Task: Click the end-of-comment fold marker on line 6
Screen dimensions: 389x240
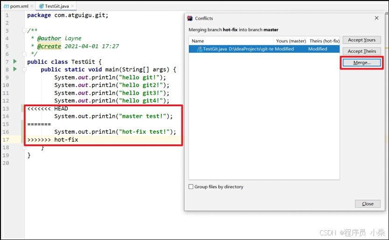Action: pyautogui.click(x=24, y=54)
